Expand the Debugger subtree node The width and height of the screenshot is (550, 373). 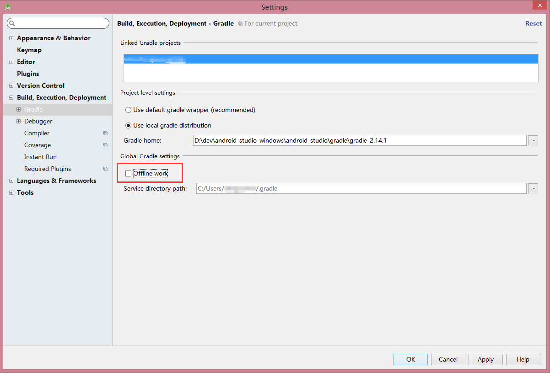coord(18,122)
